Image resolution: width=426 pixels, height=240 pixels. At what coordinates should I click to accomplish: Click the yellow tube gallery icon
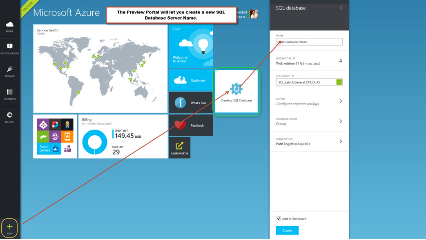pos(67,124)
